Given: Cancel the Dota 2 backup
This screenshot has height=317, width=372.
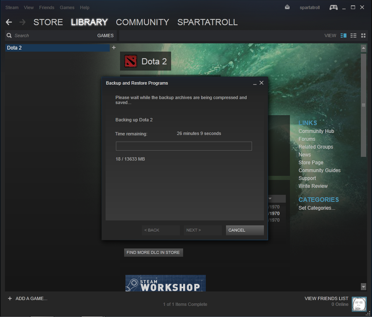Looking at the screenshot, I should [245, 230].
